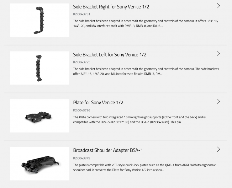Click part number K2.0043725
The width and height of the screenshot is (232, 188).
point(82,62)
